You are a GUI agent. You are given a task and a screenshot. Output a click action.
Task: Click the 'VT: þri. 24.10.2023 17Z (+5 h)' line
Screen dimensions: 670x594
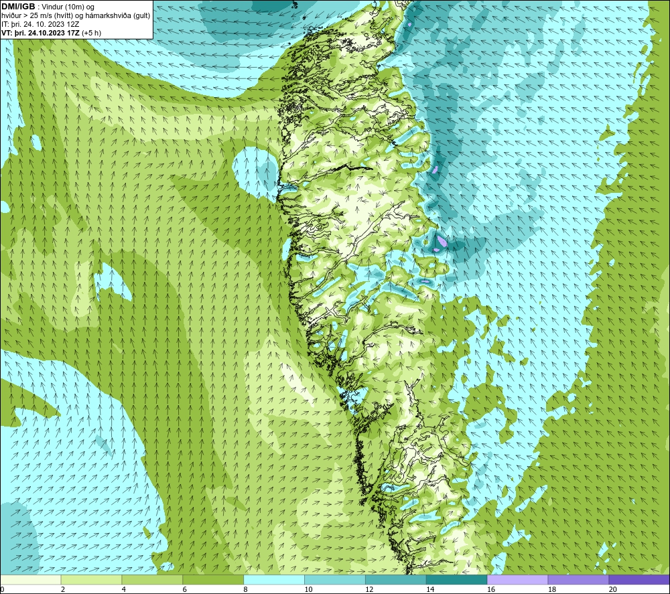coord(52,33)
